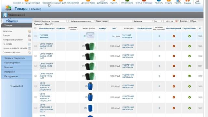Unpublish Сетка пластик ячейка 40x40 1x25
The height and width of the screenshot is (117, 208).
coord(189,56)
